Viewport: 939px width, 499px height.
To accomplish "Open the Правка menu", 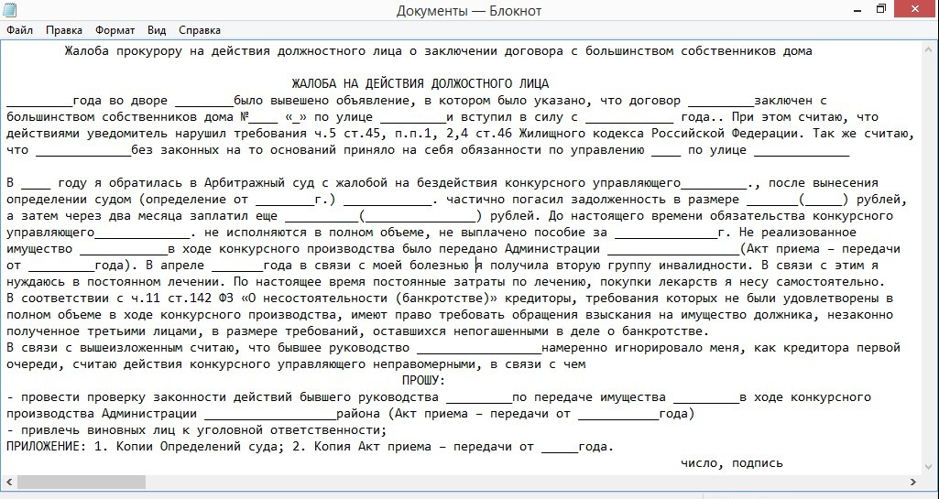I will coord(64,30).
